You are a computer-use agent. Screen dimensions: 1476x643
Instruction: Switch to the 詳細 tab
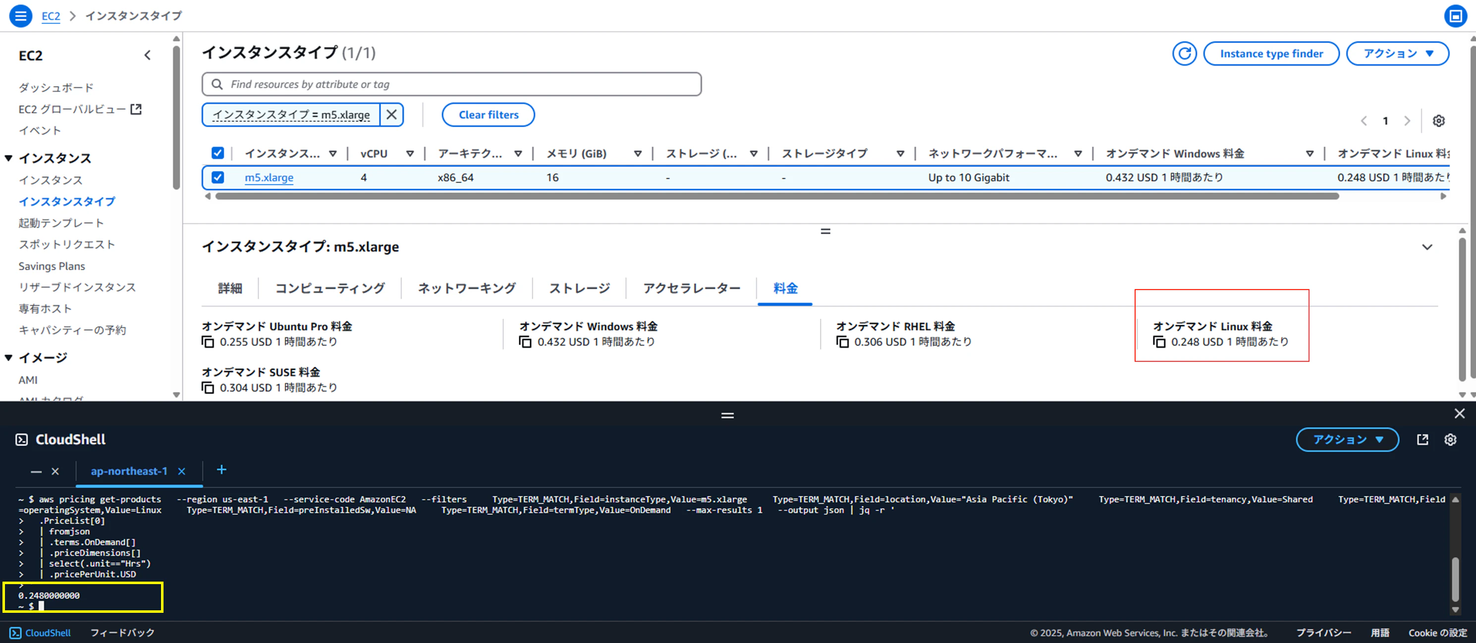(x=230, y=288)
